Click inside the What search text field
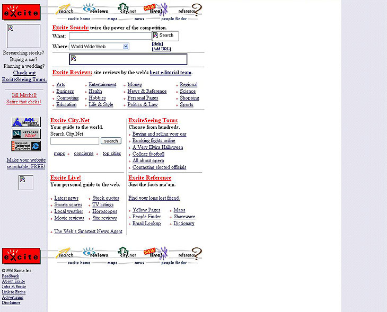The width and height of the screenshot is (387, 312). [110, 36]
